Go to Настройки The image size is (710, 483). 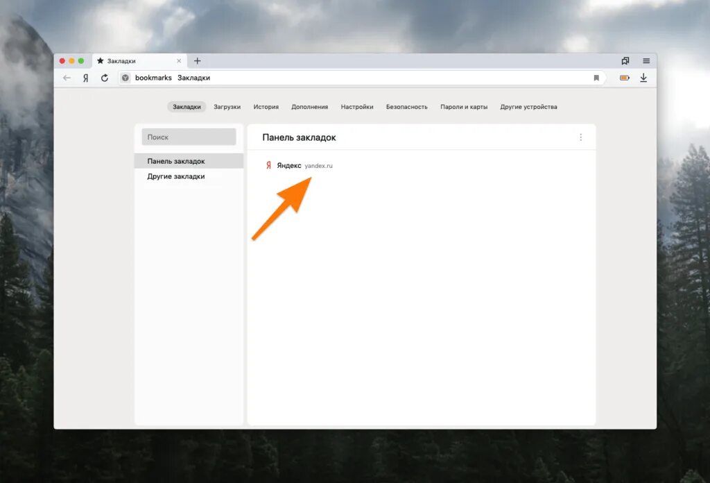(x=357, y=106)
